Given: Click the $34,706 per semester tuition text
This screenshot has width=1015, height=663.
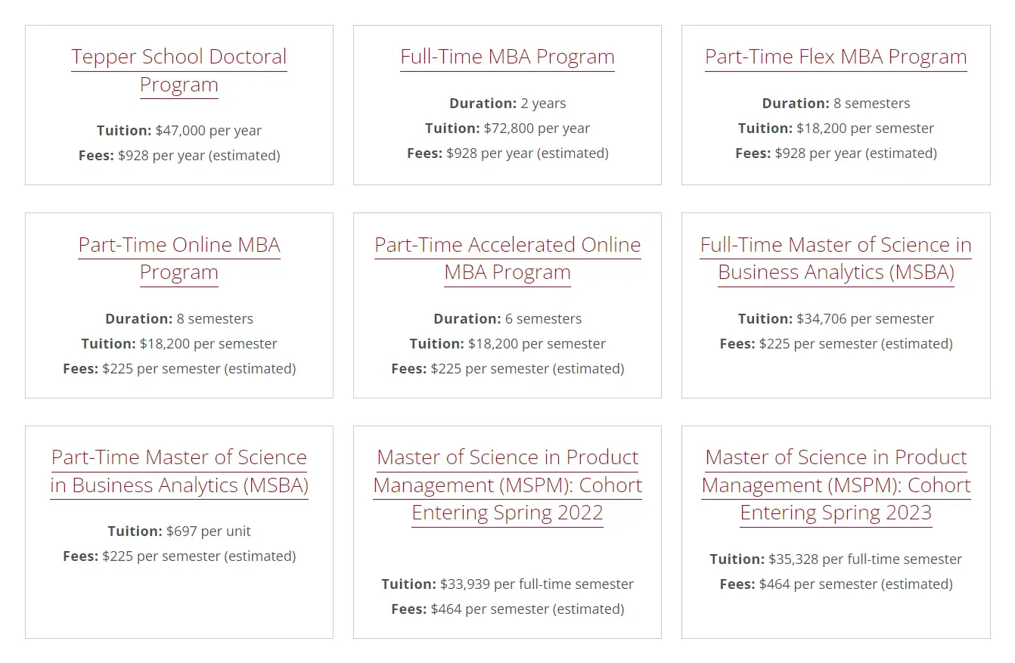Looking at the screenshot, I should point(864,318).
